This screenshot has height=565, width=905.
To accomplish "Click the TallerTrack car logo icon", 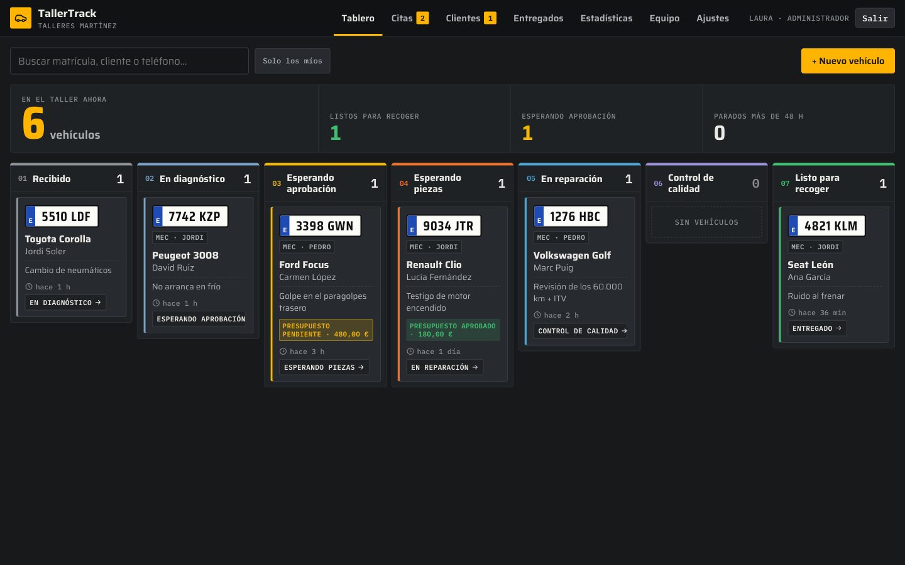I will (x=21, y=18).
